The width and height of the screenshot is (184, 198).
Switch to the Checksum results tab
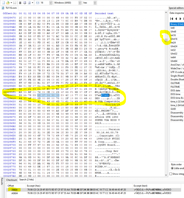(x=12, y=180)
